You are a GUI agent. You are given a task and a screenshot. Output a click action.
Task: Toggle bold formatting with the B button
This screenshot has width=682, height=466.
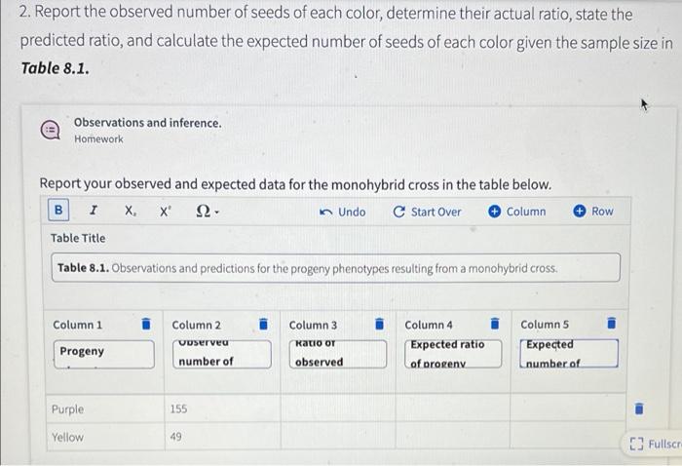click(x=58, y=211)
